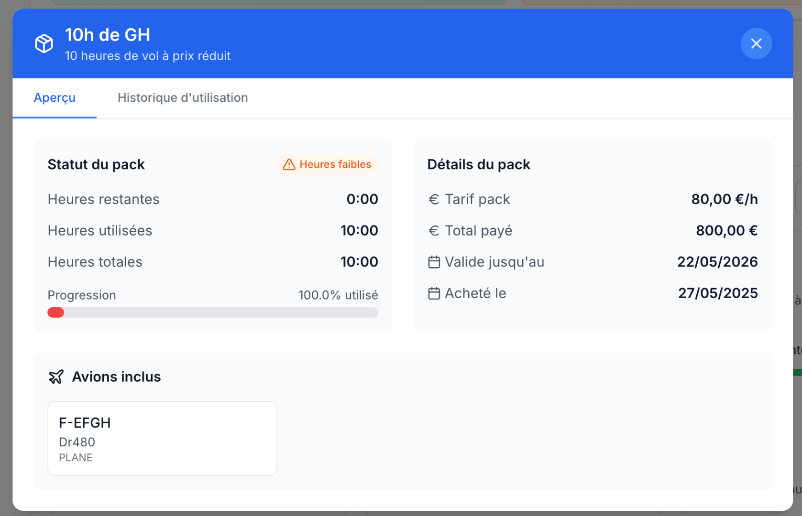The image size is (802, 516).
Task: Click the euro icon beside Total payé
Action: (x=434, y=230)
